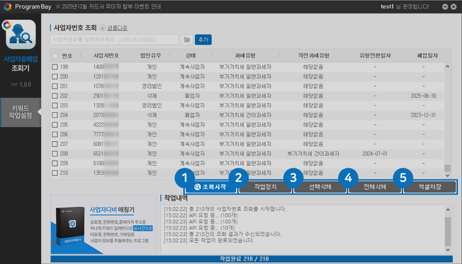Click the 사업자번호 input field
The height and width of the screenshot is (264, 462).
point(114,40)
